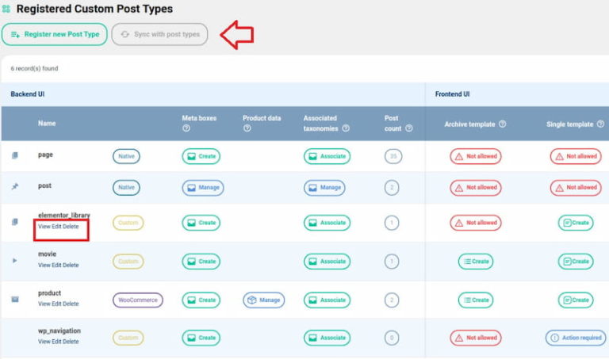
Task: Open Archive template help icon
Action: click(502, 124)
